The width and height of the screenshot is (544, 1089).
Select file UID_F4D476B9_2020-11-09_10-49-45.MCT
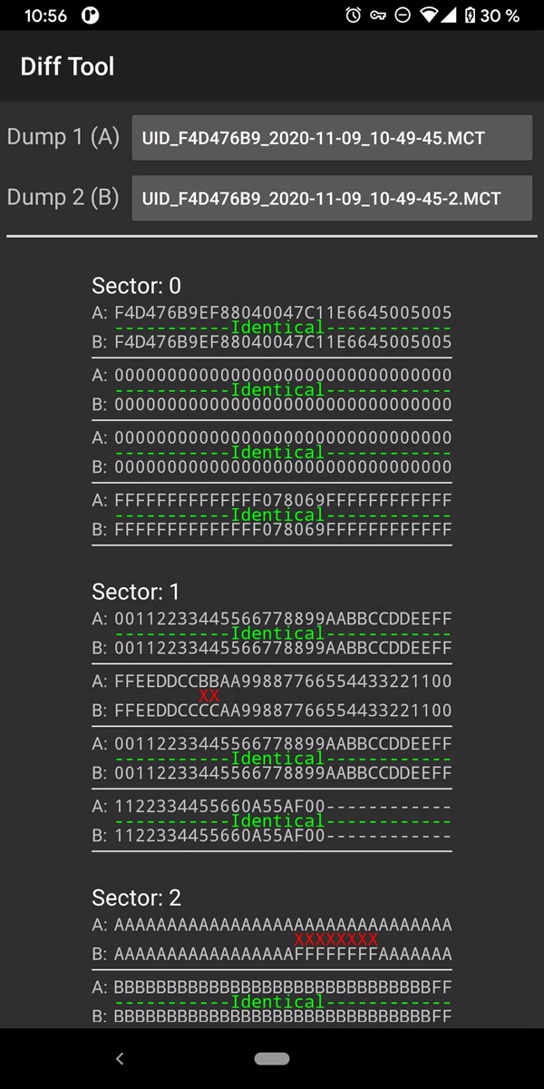click(x=332, y=137)
